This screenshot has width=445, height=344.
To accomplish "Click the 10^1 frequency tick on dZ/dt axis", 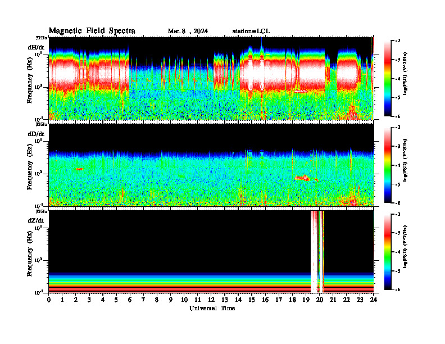I will pyautogui.click(x=38, y=227).
